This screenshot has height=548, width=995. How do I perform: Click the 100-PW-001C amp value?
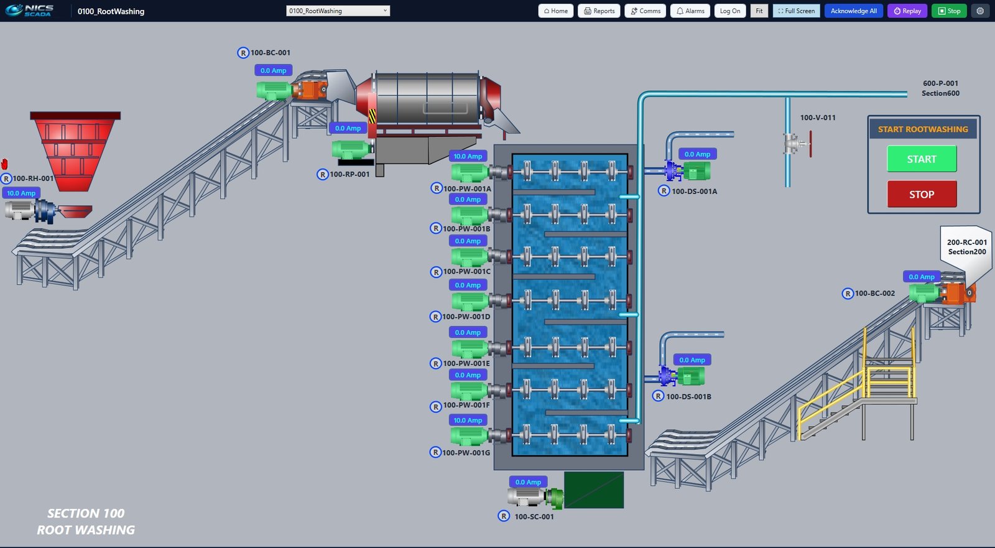pyautogui.click(x=468, y=241)
